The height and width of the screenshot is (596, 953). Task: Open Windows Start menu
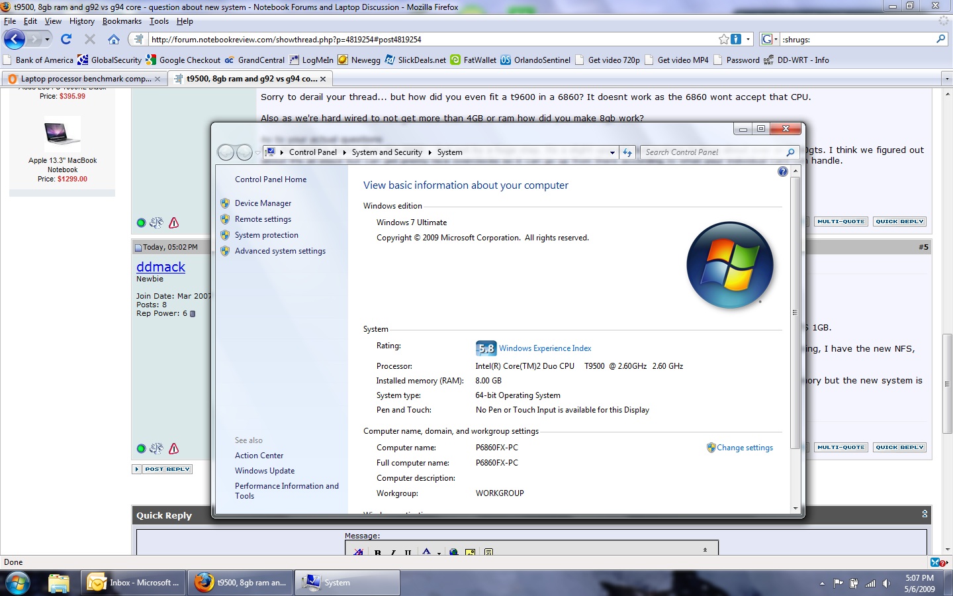18,583
